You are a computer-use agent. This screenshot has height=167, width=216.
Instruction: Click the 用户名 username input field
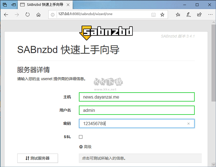pyautogui.click(x=137, y=110)
